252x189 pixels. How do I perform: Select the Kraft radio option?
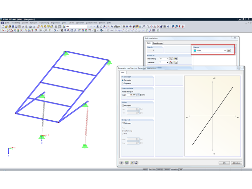tap(123, 134)
